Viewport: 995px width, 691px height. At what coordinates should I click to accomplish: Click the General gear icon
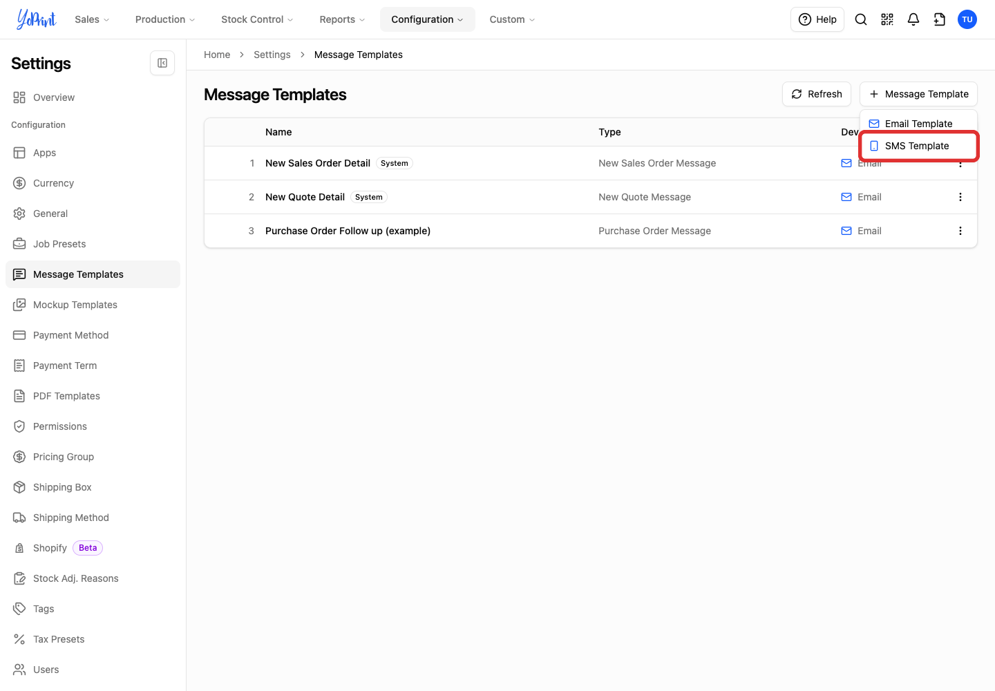point(19,214)
